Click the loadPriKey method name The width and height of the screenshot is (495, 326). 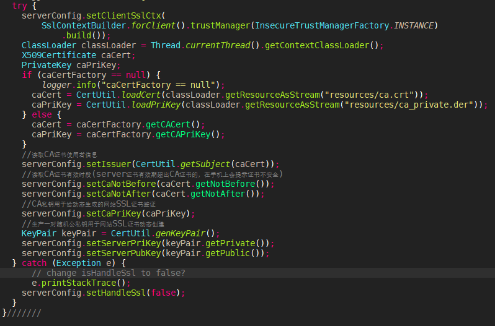pyautogui.click(x=156, y=105)
